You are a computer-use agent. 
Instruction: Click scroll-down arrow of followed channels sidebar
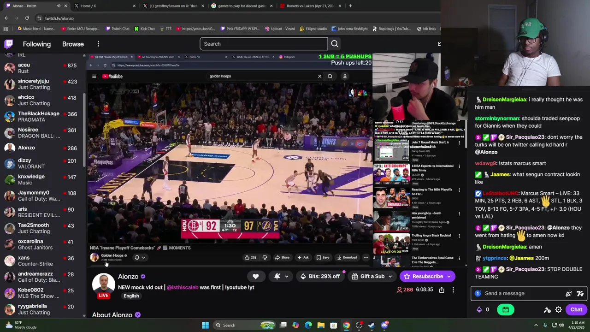pyautogui.click(x=84, y=316)
